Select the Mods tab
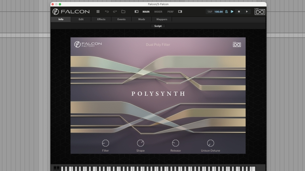Image resolution: width=305 pixels, height=171 pixels. click(x=142, y=19)
